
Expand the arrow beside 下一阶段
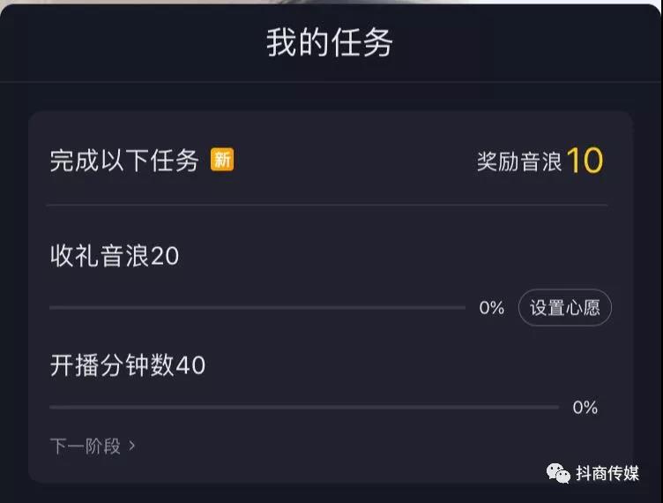click(132, 446)
